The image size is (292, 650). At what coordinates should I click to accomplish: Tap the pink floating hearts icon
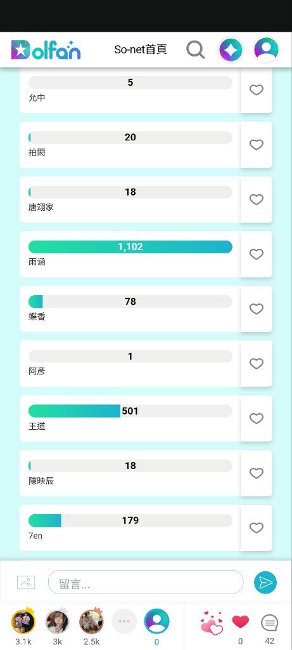pyautogui.click(x=212, y=623)
